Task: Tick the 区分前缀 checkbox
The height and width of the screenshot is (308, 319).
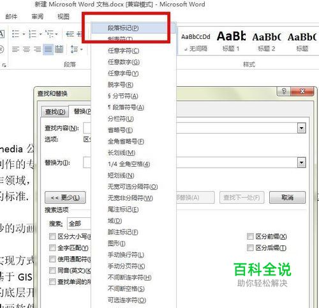Action: (250, 236)
